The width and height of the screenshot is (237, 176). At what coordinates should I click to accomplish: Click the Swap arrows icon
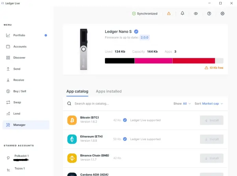[8, 102]
